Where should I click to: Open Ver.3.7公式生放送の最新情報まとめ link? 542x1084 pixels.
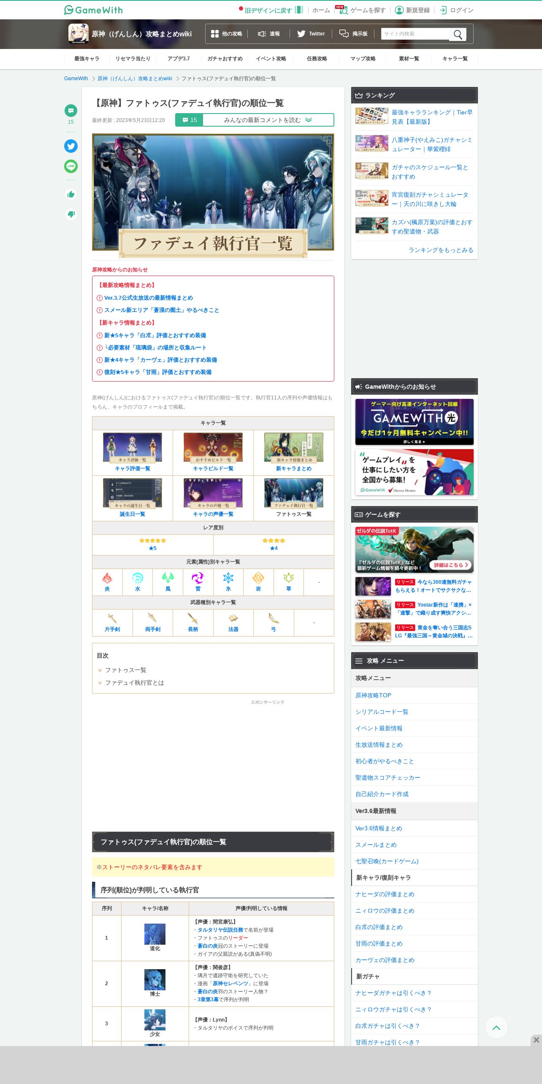pyautogui.click(x=149, y=298)
